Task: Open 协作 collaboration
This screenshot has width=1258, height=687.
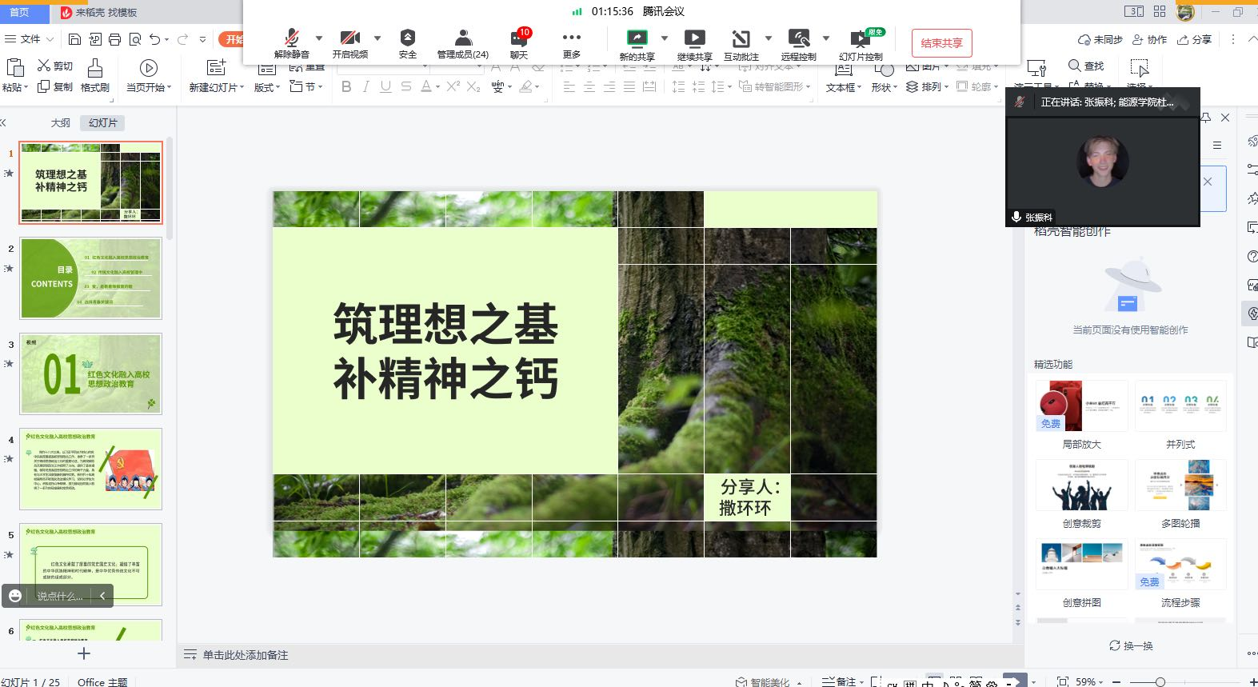Action: coord(1149,39)
